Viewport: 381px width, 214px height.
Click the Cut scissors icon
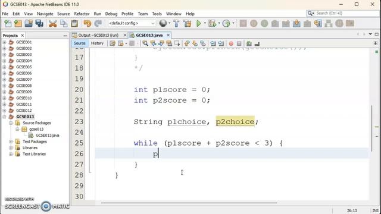pos(52,24)
